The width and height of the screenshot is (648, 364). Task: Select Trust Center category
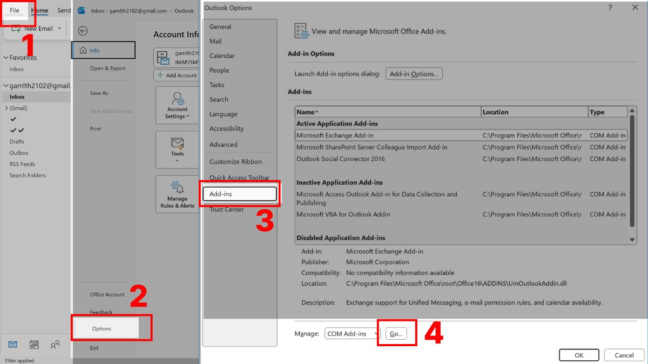click(x=227, y=209)
